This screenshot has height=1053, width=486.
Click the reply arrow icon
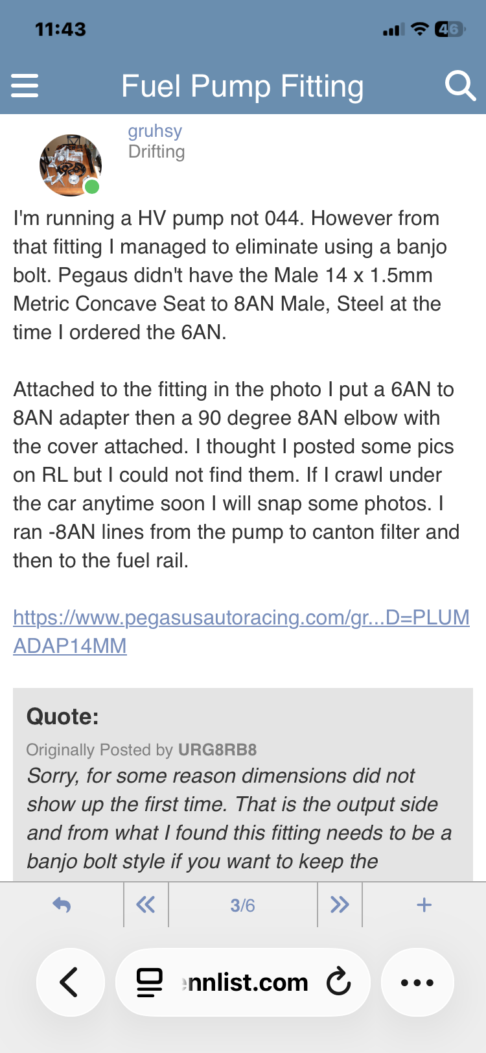coord(62,905)
